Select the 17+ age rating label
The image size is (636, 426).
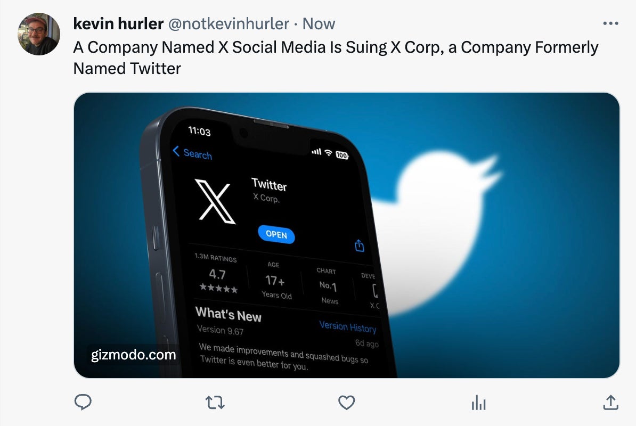[x=275, y=281]
